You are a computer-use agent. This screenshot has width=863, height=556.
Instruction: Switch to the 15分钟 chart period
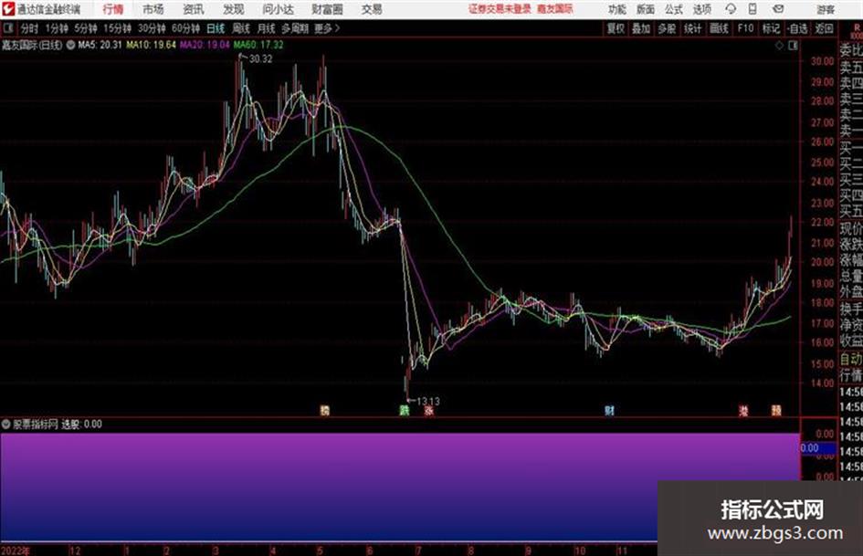(x=118, y=28)
